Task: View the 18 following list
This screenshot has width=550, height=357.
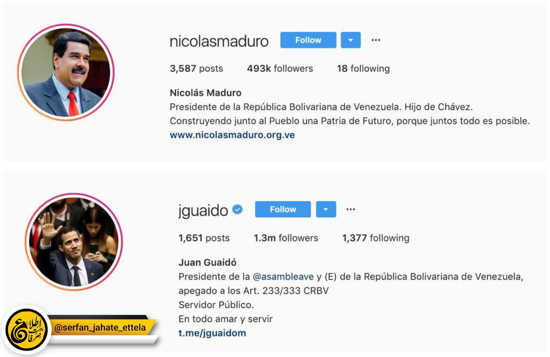Action: 363,69
